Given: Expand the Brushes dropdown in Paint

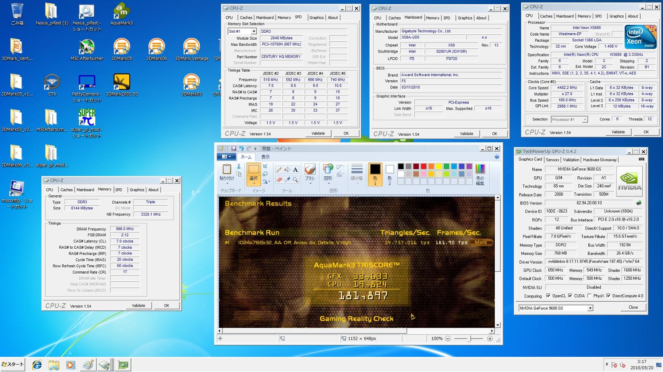Looking at the screenshot, I should point(310,183).
